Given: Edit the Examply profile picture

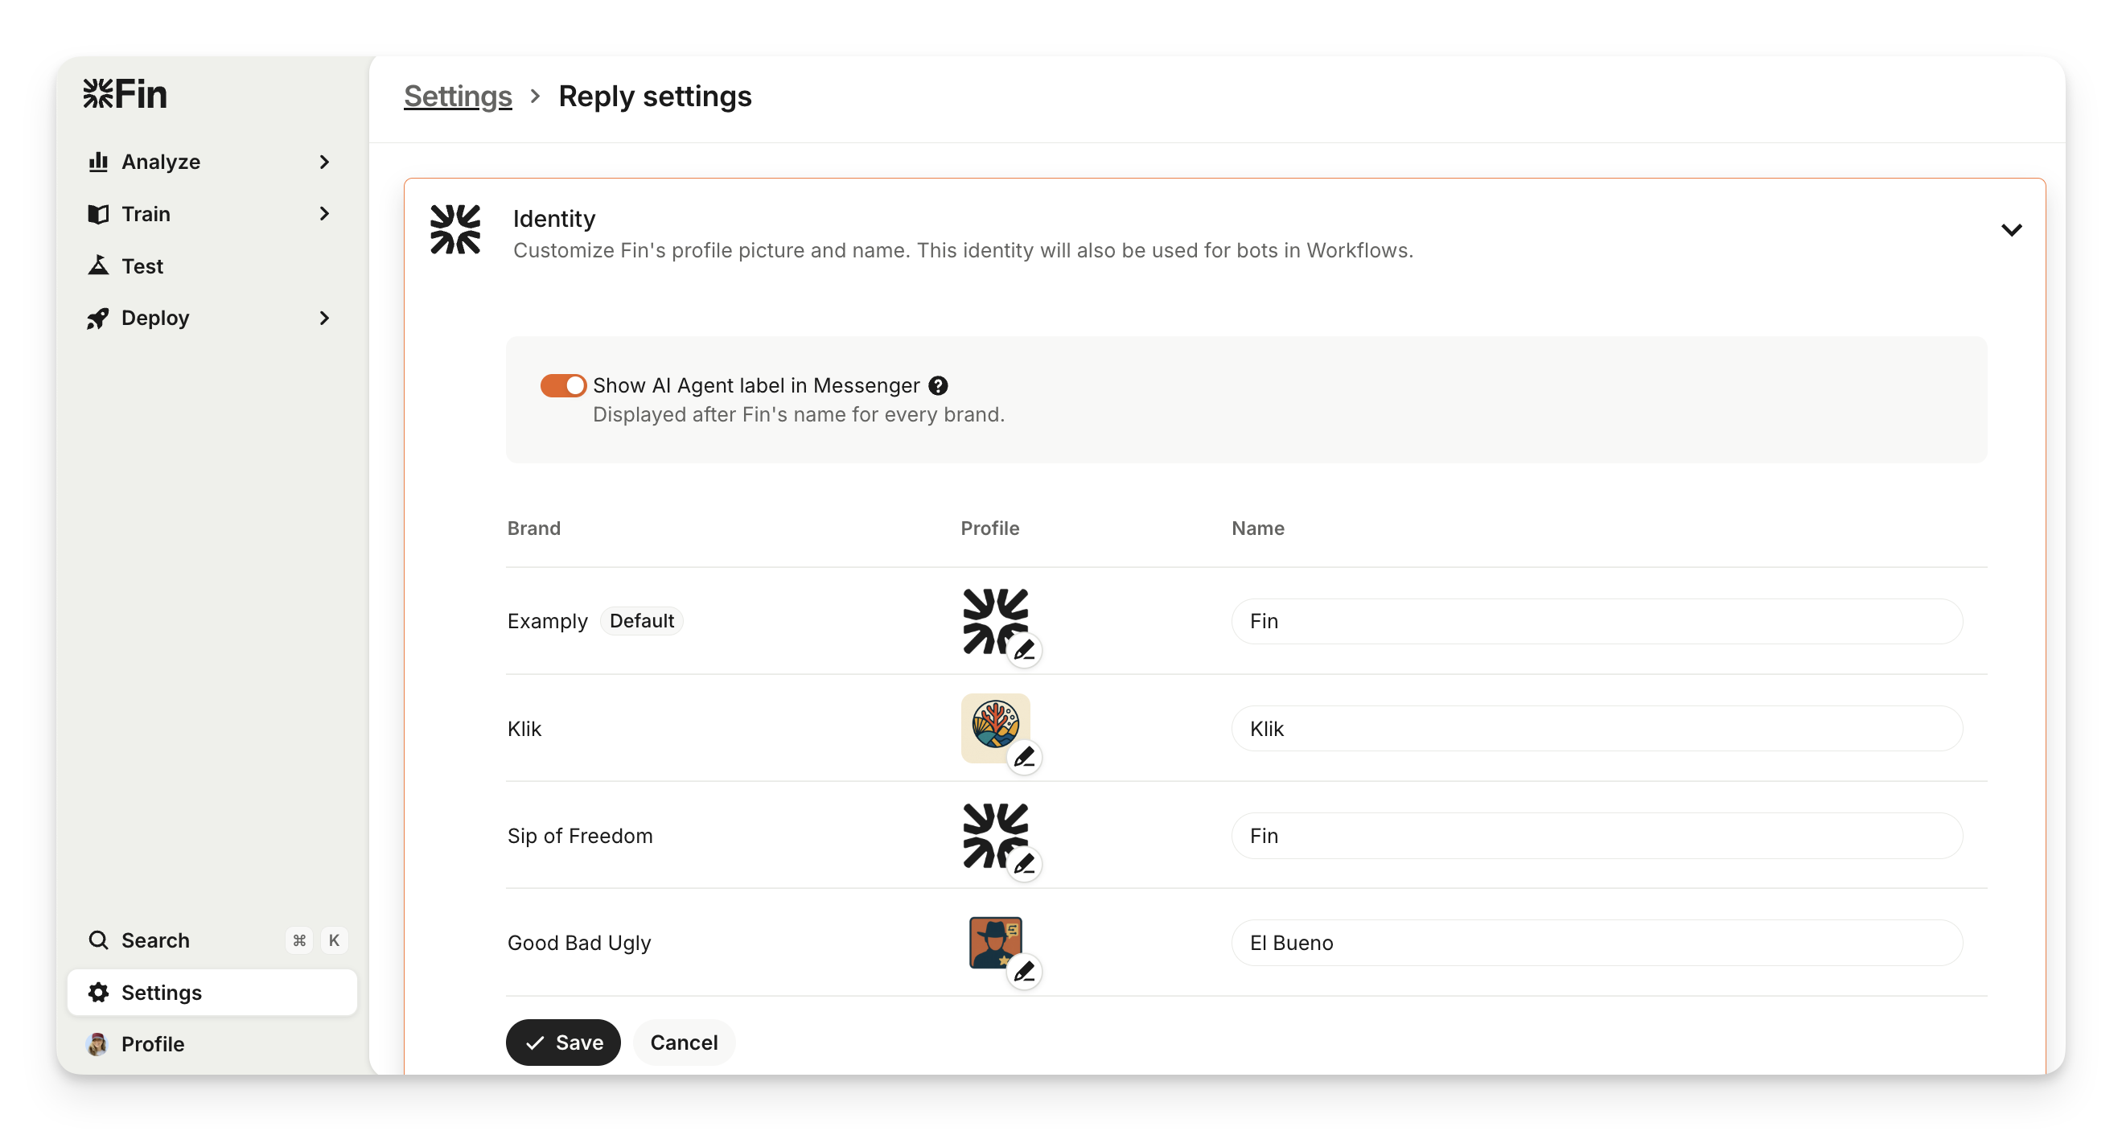Looking at the screenshot, I should 1024,651.
